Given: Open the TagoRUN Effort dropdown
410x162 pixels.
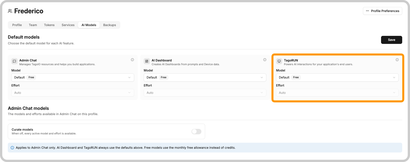Looking at the screenshot, I should click(x=337, y=93).
